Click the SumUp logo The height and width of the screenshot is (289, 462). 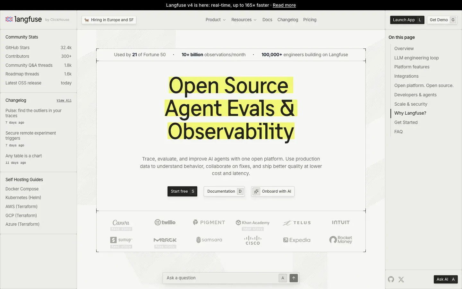click(x=121, y=240)
